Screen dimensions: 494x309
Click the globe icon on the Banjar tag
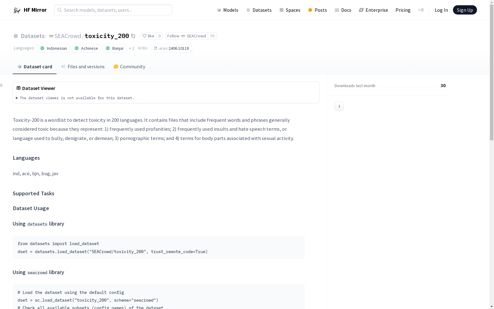(x=108, y=48)
